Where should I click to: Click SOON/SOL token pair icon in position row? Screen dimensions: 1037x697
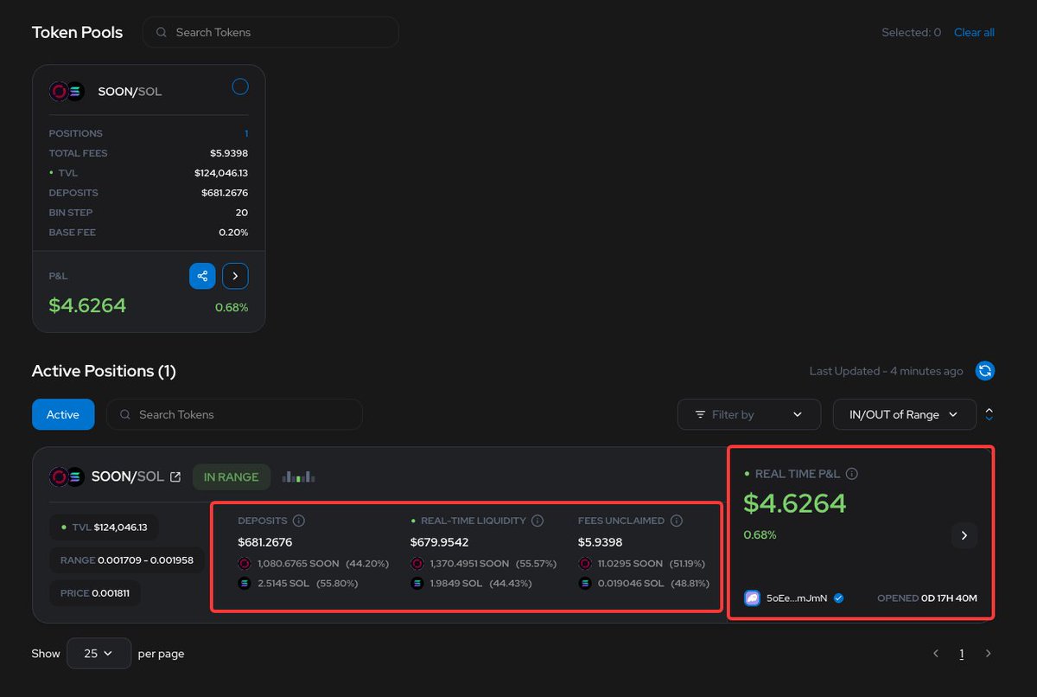[67, 476]
